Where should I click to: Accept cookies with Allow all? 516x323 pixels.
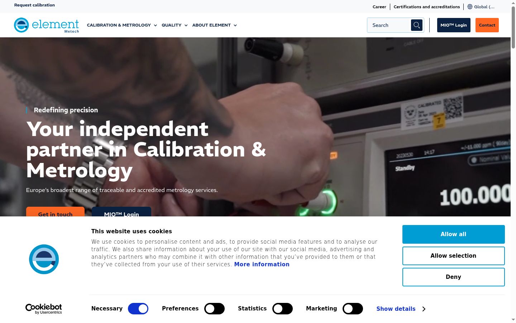[454, 234]
